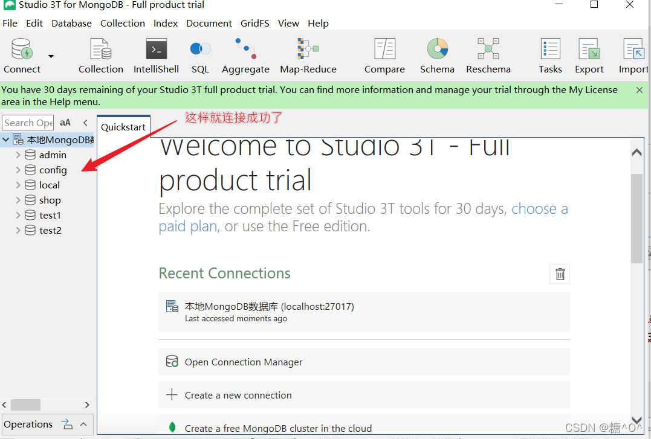Expand the Operations panel chevron

[84, 425]
